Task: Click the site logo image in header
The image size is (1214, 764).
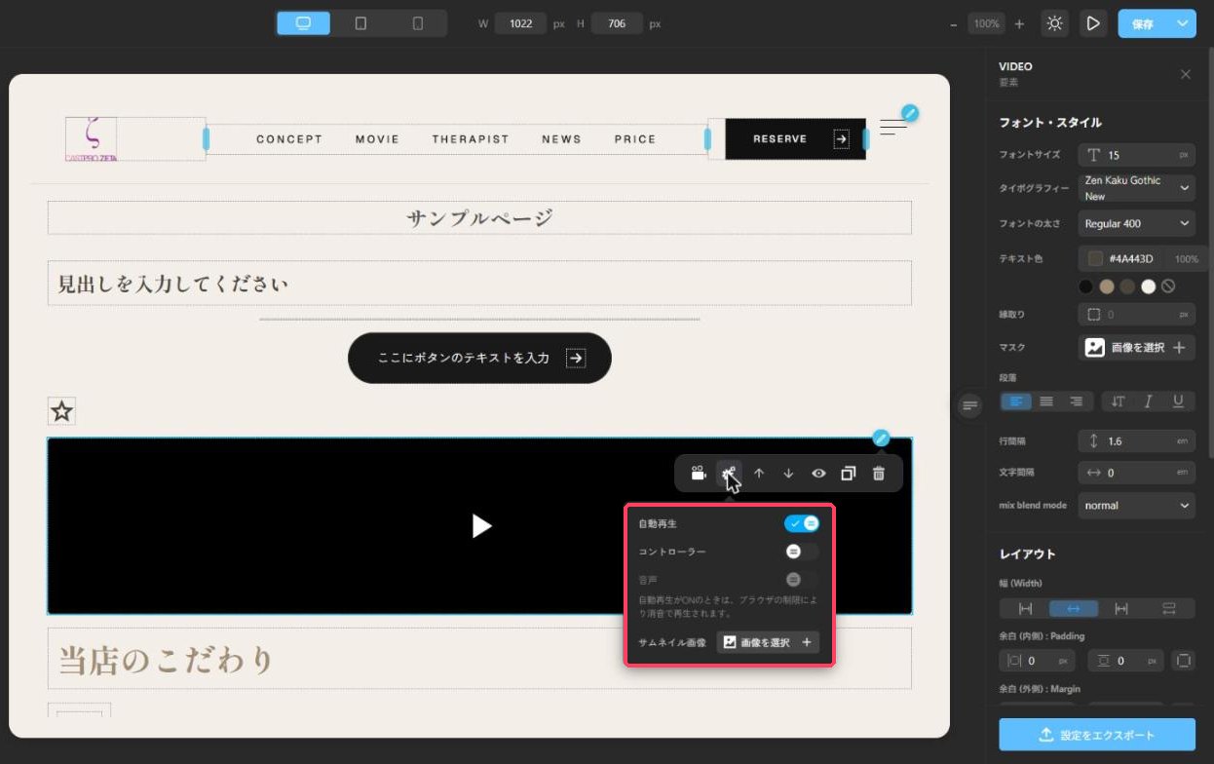Action: [x=91, y=139]
